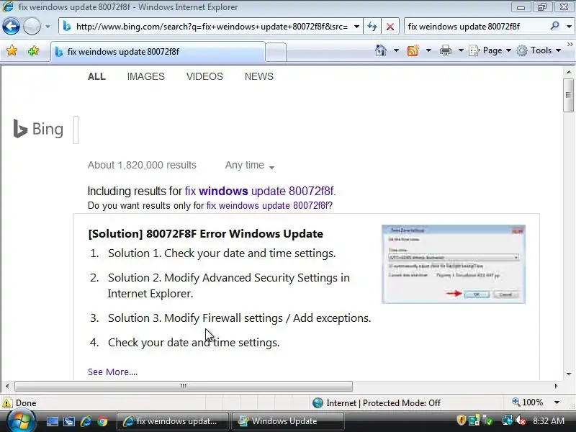This screenshot has height=432, width=576.
Task: Click the See More... link
Action: tap(112, 372)
